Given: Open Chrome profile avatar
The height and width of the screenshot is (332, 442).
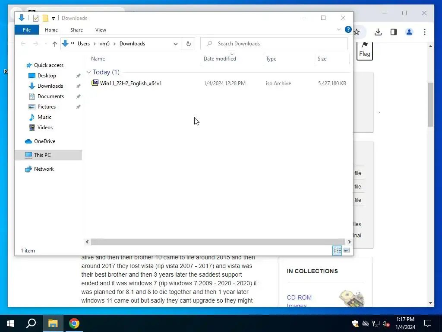Looking at the screenshot, I should pyautogui.click(x=409, y=32).
